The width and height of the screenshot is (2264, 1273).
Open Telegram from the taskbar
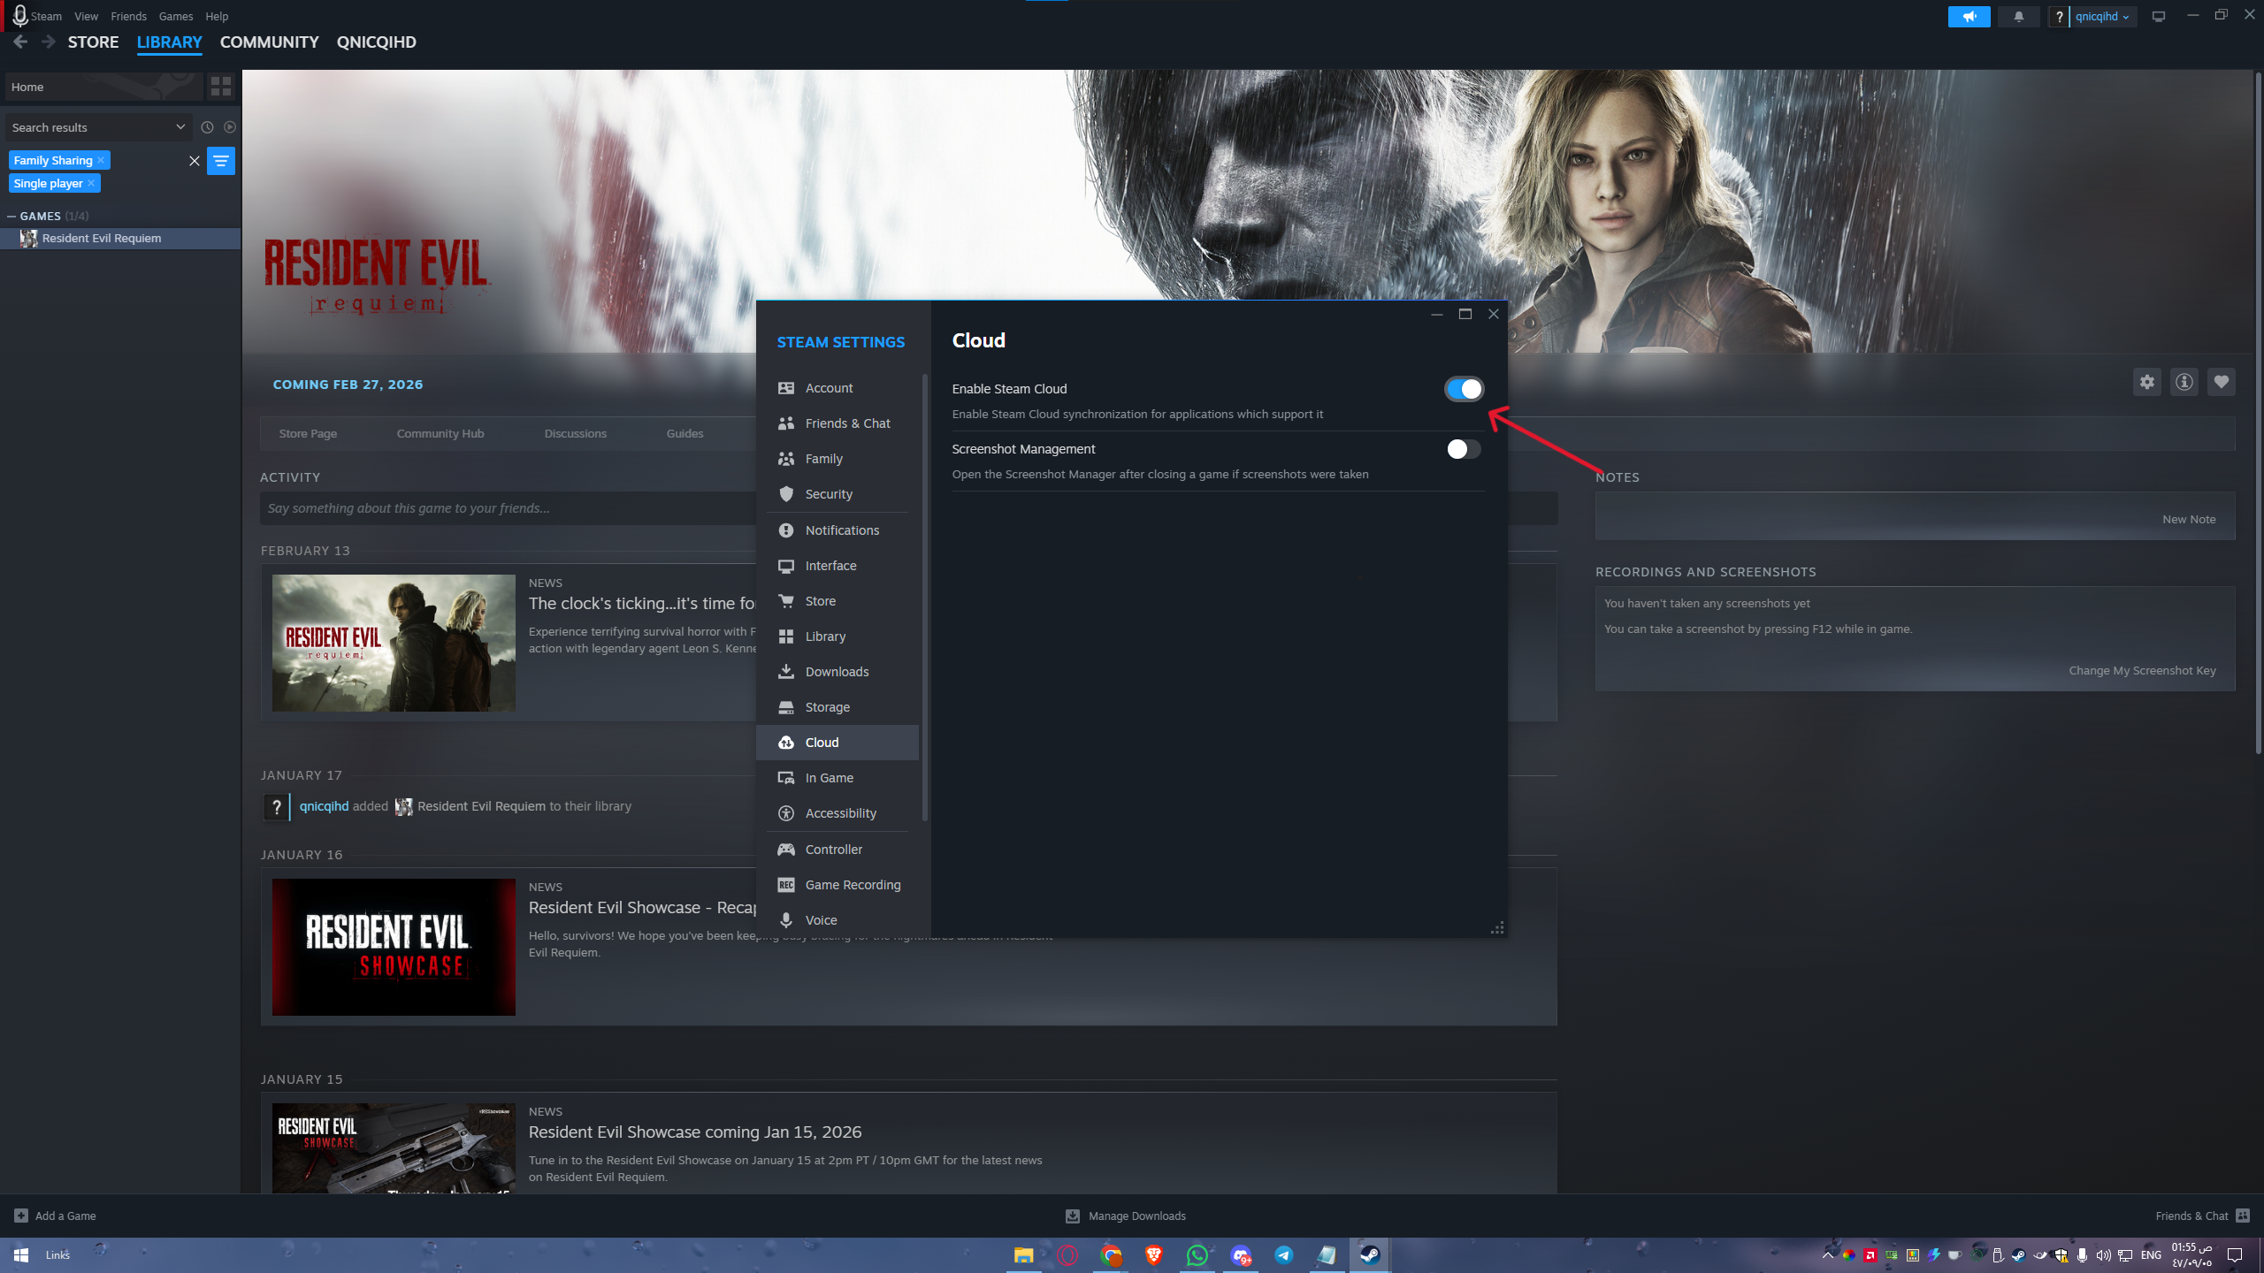coord(1283,1254)
